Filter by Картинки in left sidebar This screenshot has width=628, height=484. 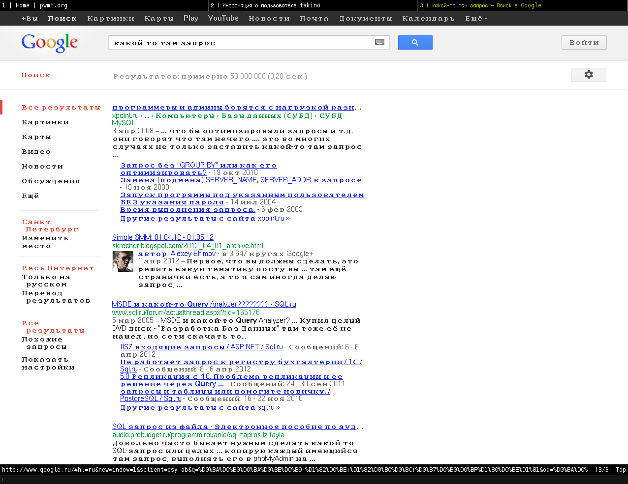[45, 122]
